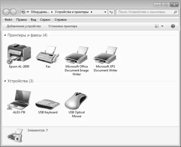Click the Microsoft XPS Document Writer label
Screen dimensions: 181x147
point(105,68)
